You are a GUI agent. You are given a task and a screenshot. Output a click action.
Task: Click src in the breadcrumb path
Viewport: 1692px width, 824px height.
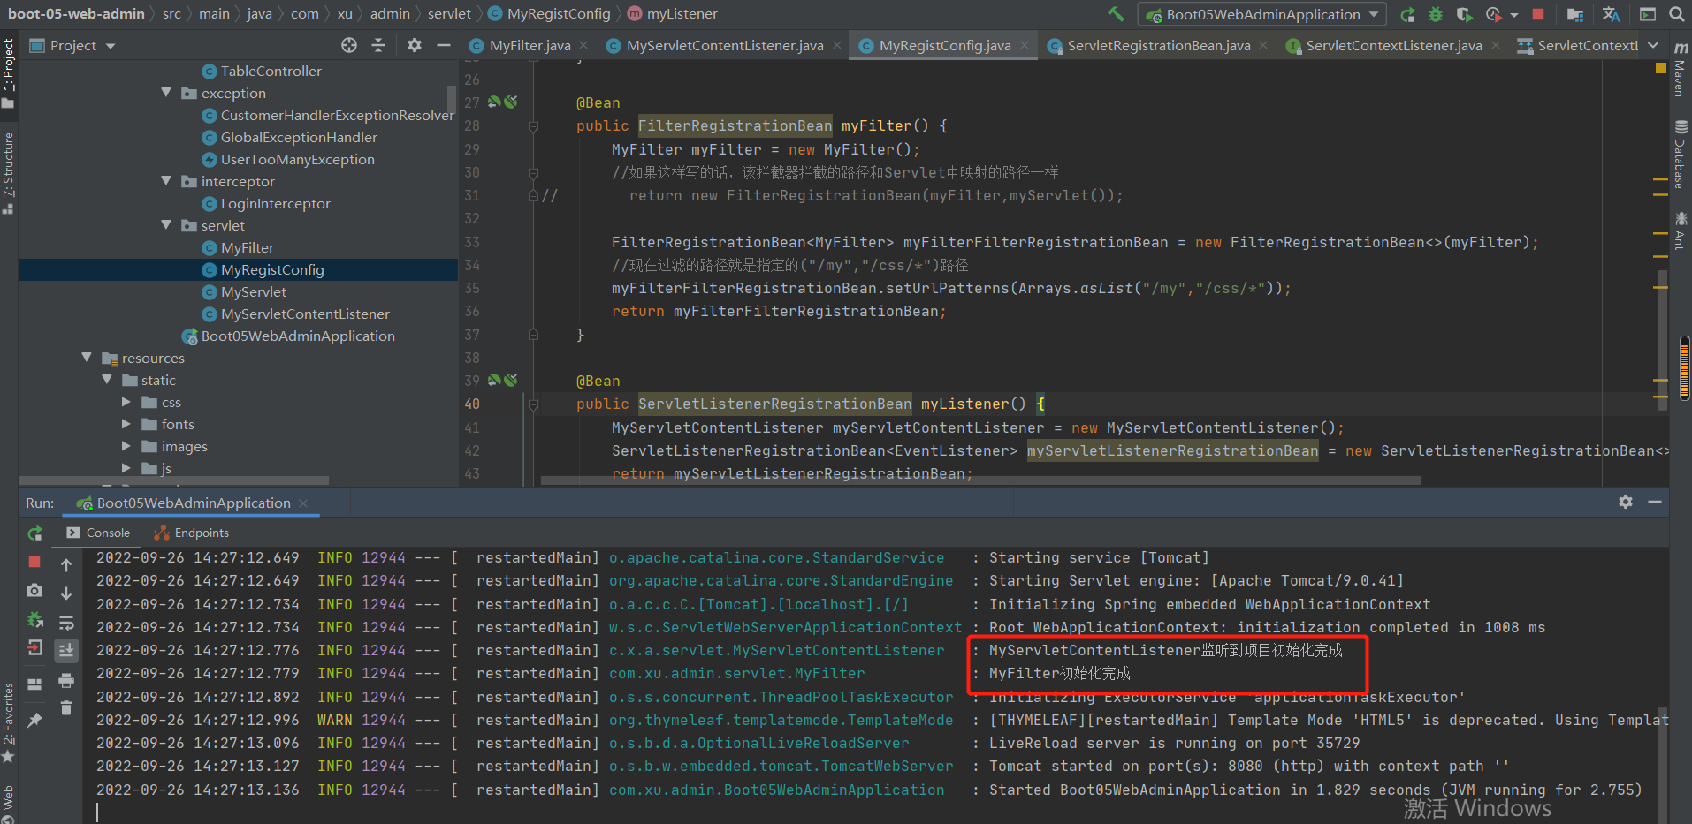(171, 14)
